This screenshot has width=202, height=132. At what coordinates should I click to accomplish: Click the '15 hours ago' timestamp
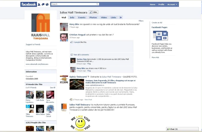click(x=74, y=37)
